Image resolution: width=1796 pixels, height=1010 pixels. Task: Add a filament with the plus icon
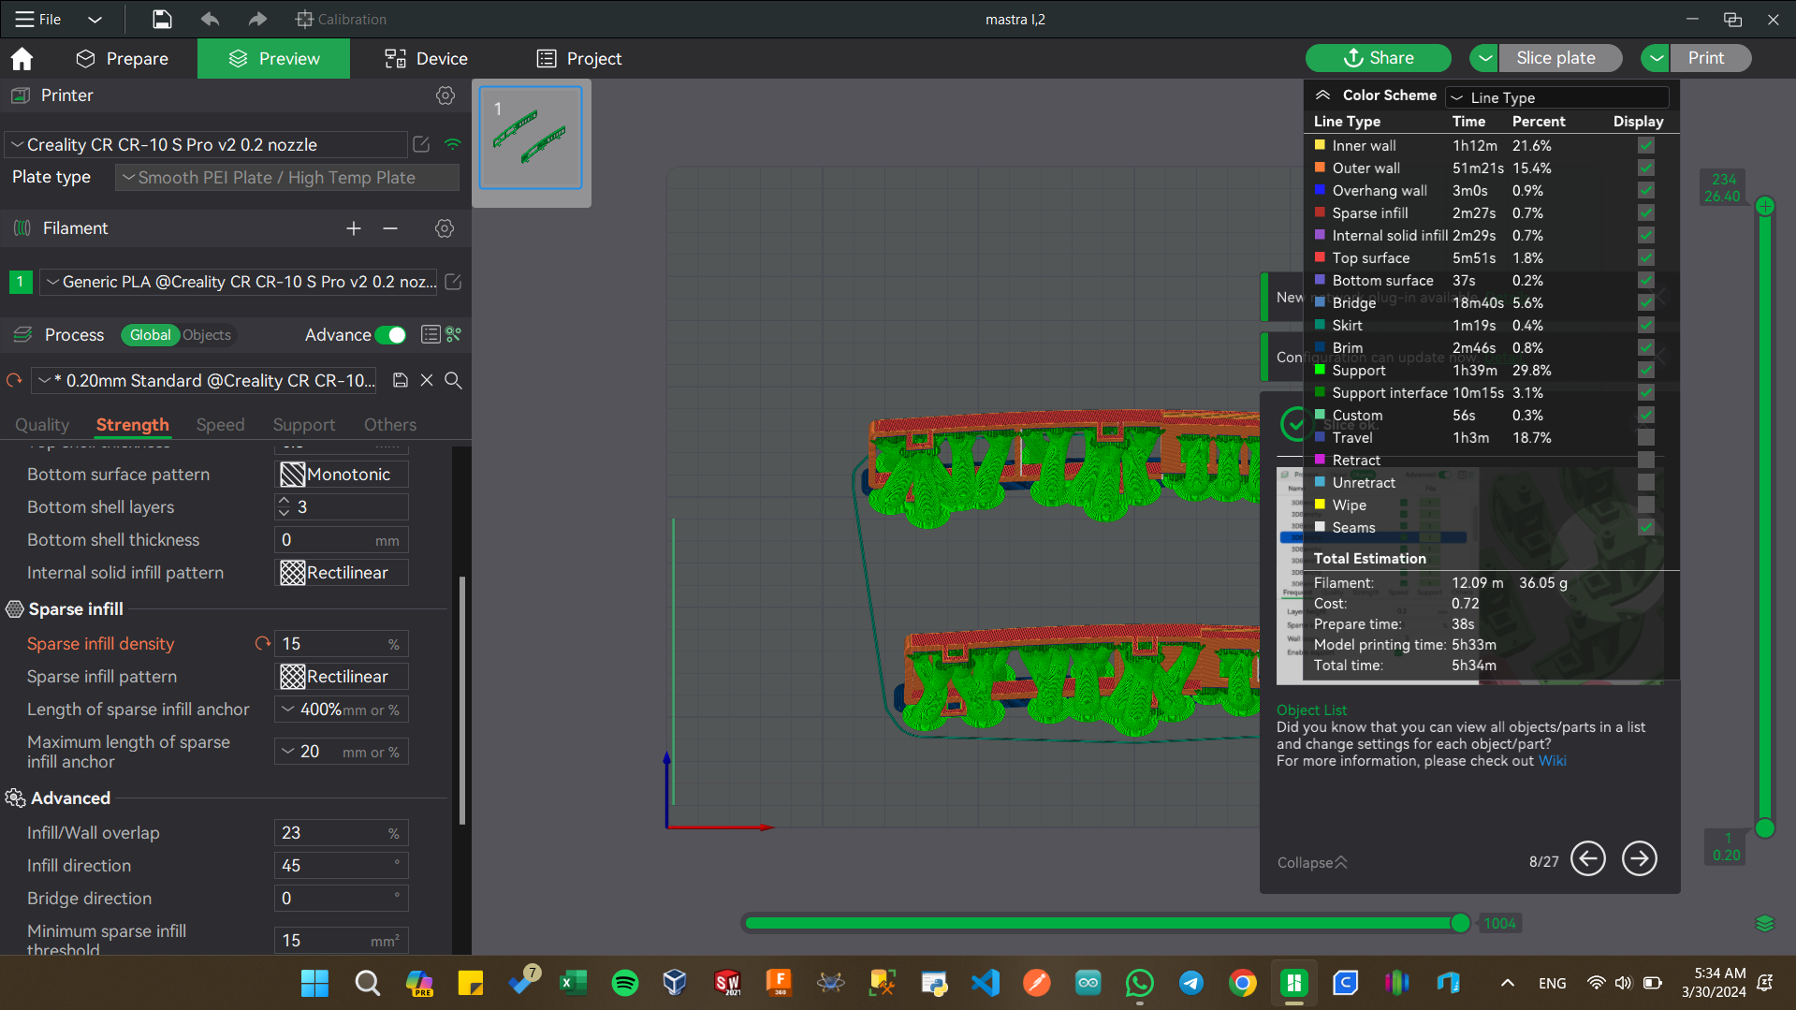pyautogui.click(x=354, y=228)
